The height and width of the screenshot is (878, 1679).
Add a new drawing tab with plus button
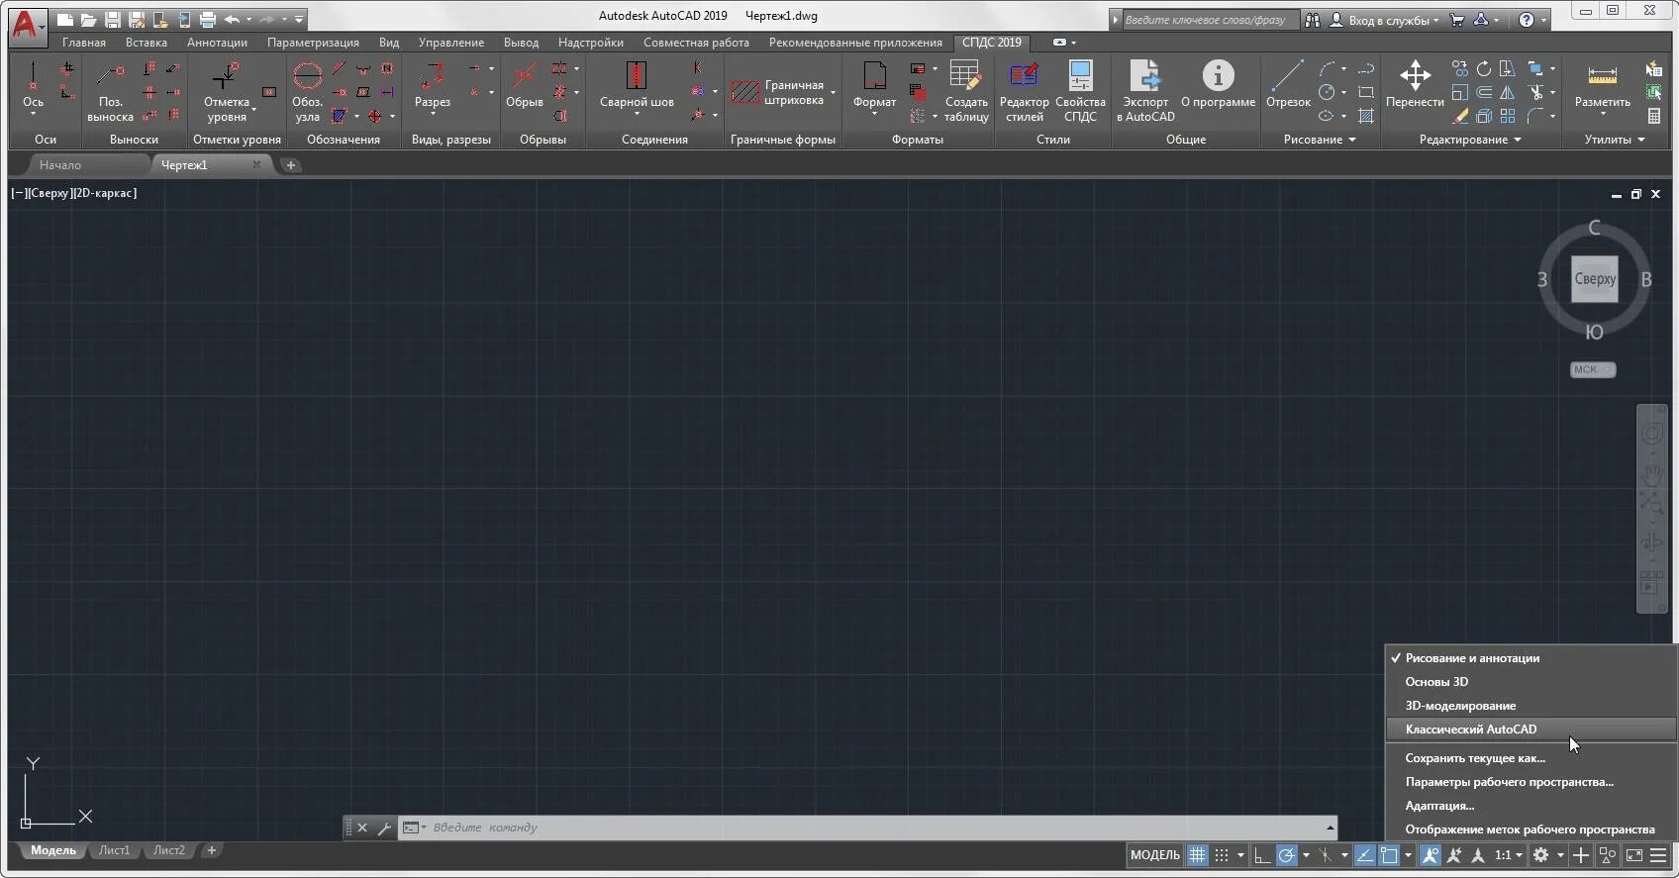tap(291, 165)
